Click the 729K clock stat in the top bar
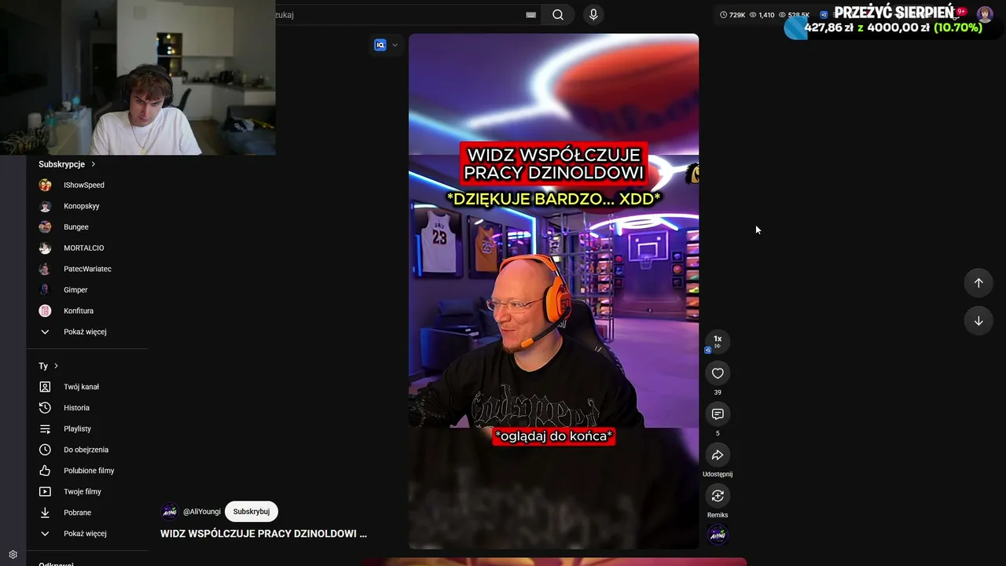 pyautogui.click(x=732, y=15)
